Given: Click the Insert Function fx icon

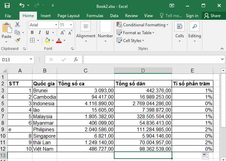Looking at the screenshot, I should click(x=76, y=59).
